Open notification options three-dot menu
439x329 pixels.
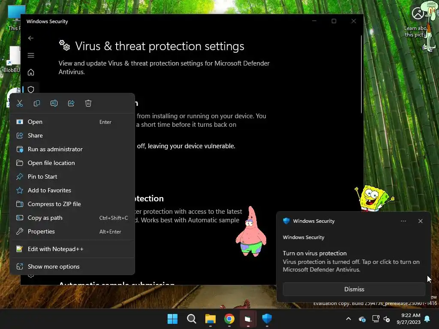pyautogui.click(x=403, y=221)
